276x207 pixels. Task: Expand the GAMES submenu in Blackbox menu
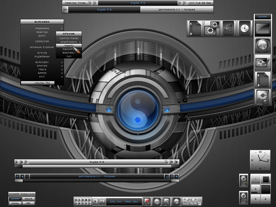[x=42, y=73]
